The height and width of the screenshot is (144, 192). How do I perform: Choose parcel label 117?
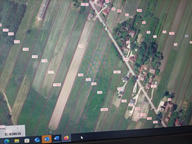click(x=51, y=72)
